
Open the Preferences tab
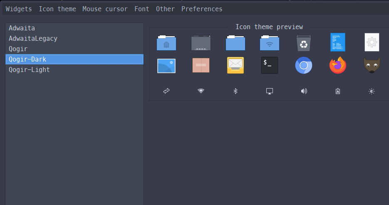(x=202, y=9)
